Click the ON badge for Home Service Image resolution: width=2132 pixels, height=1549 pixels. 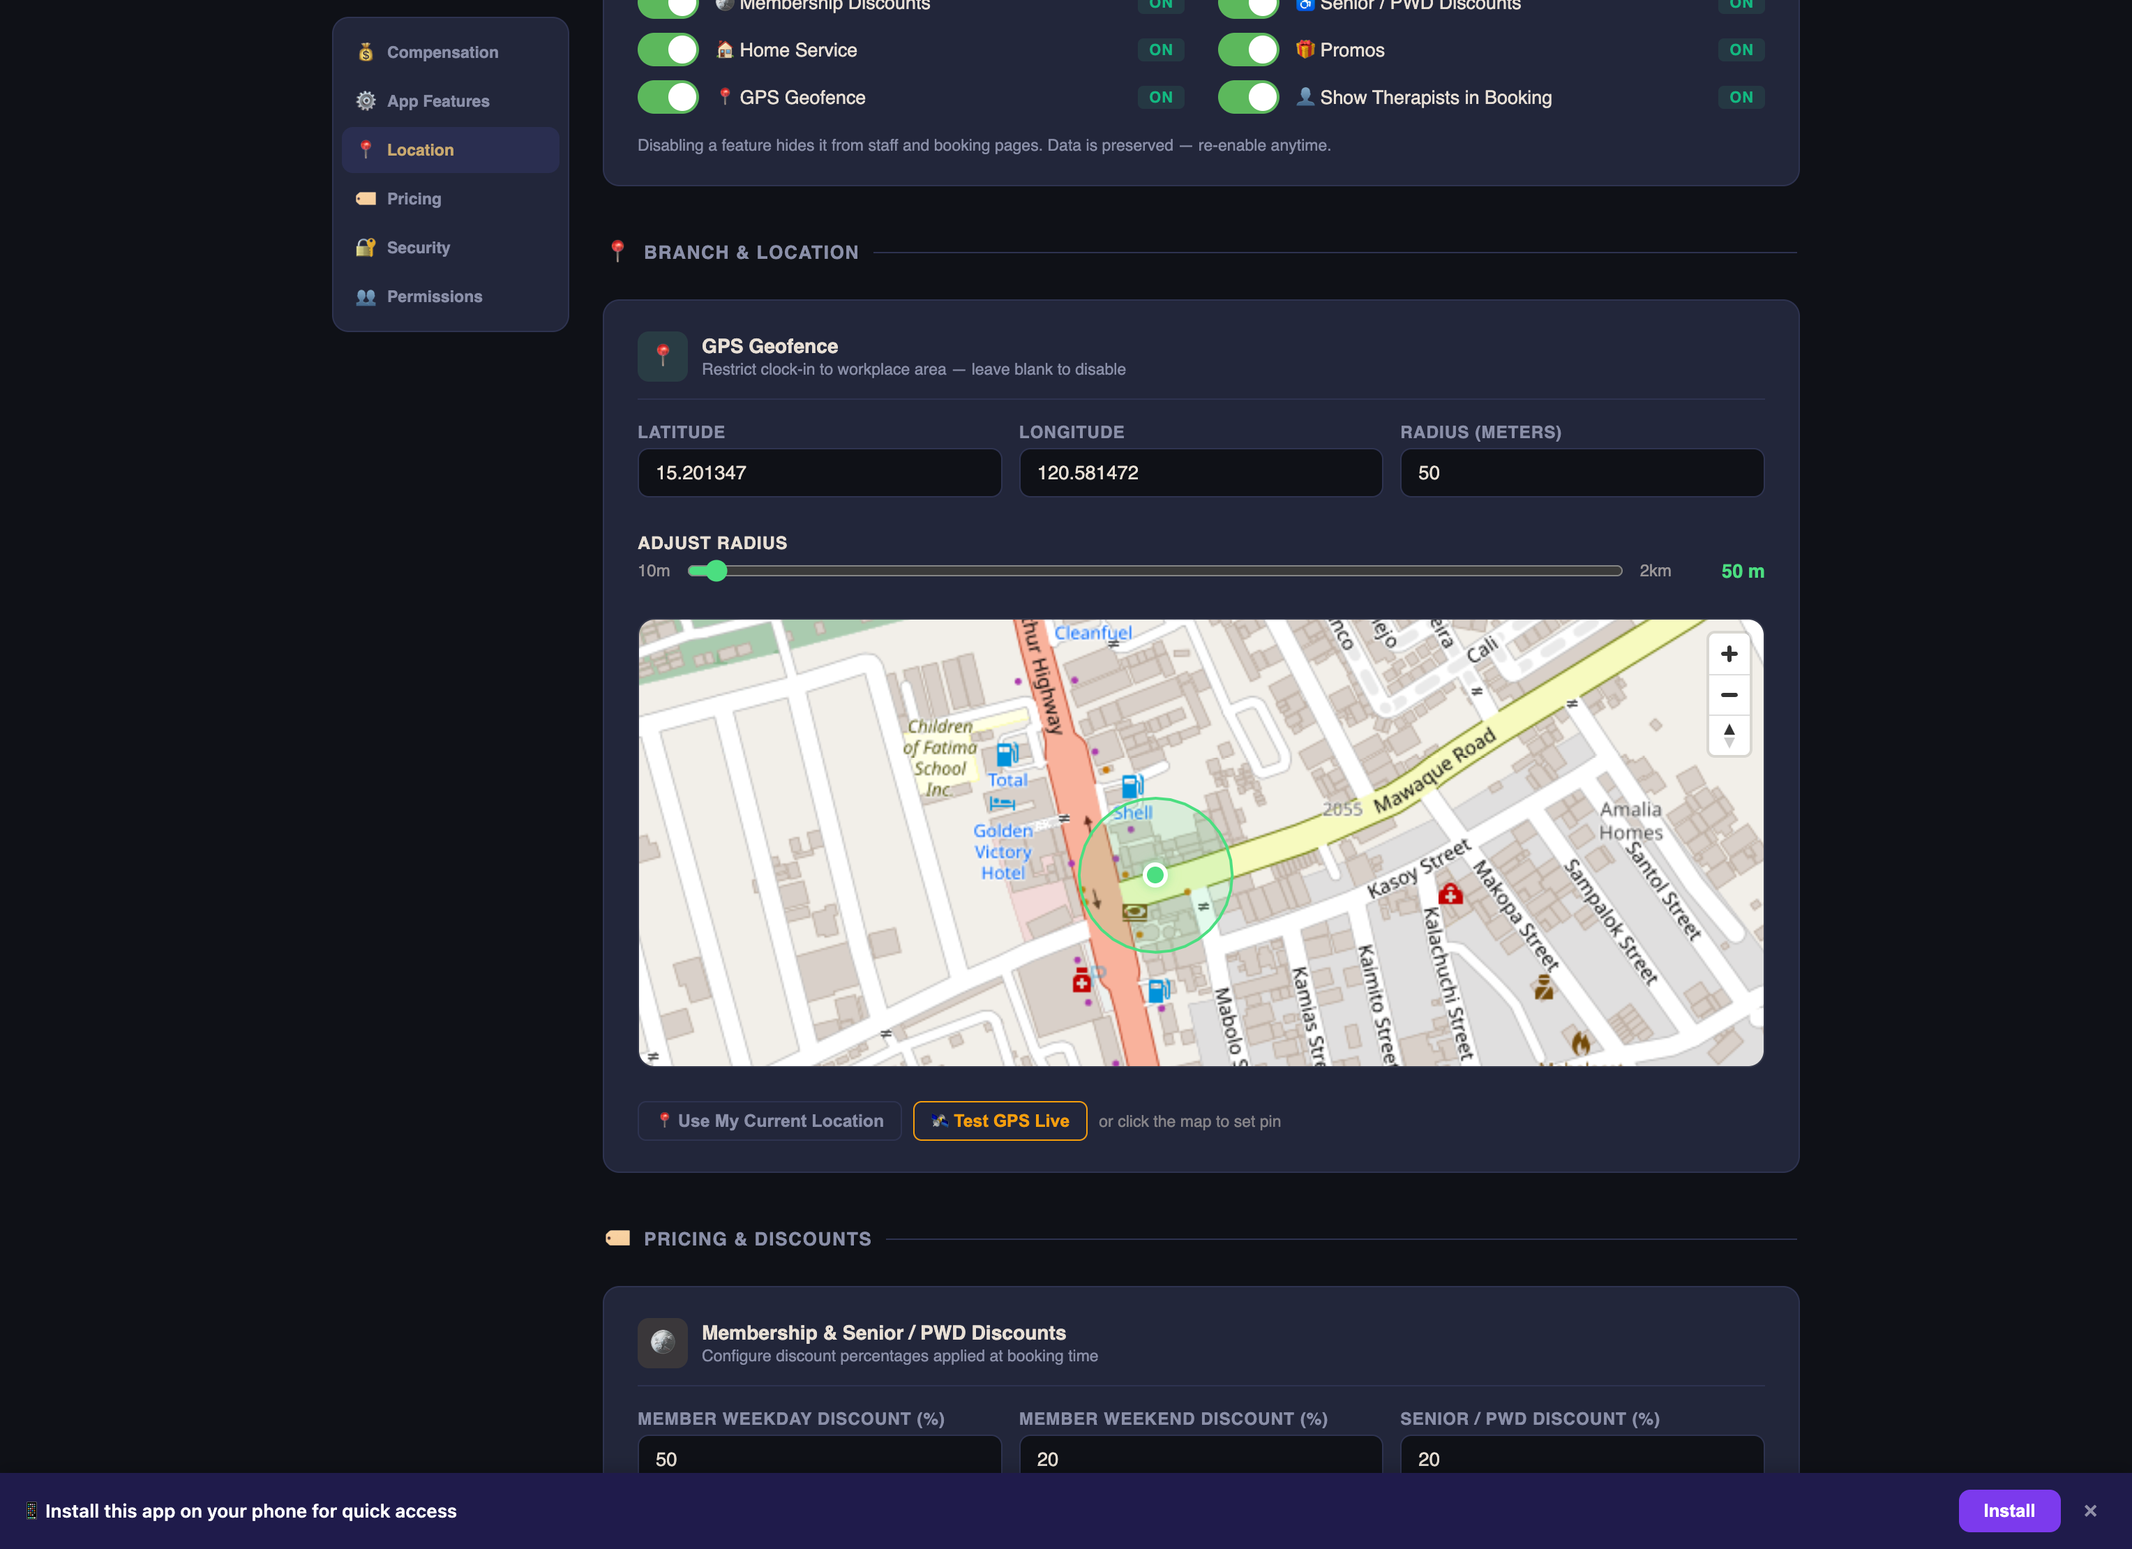point(1161,50)
